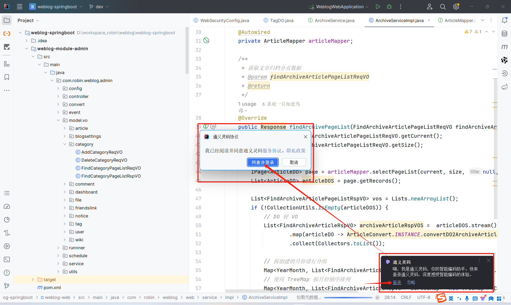Click UTF-8 encoding in status bar

tap(424, 298)
